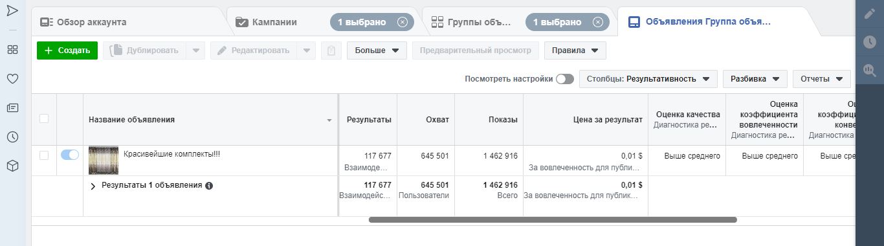The width and height of the screenshot is (884, 246).
Task: Open the Больше dropdown
Action: (x=377, y=50)
